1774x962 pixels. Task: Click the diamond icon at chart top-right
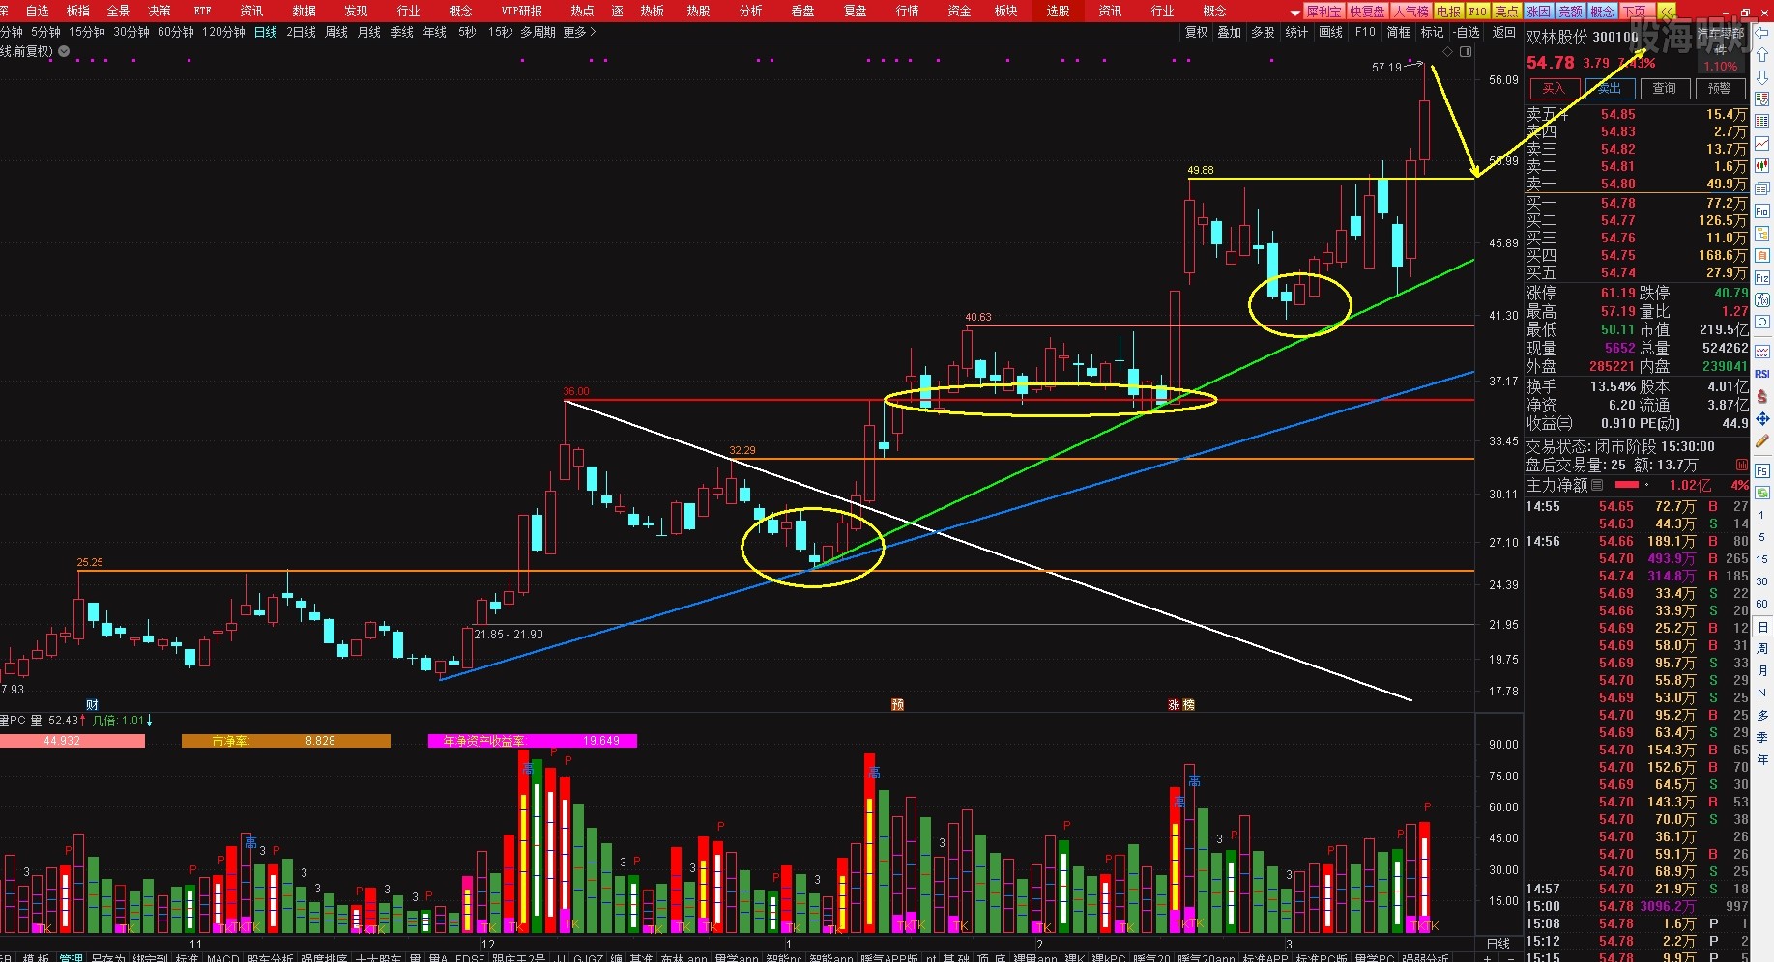click(1448, 51)
